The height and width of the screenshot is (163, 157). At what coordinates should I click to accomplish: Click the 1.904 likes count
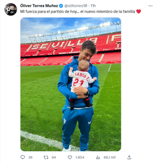coord(80,157)
